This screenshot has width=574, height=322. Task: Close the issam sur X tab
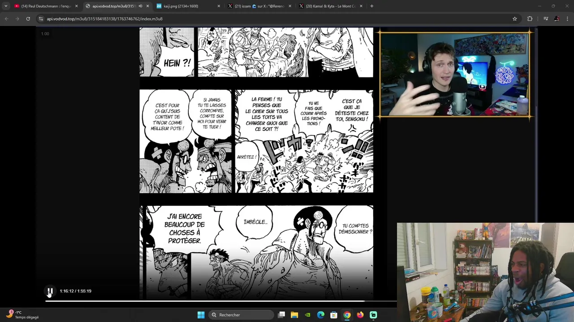290,6
